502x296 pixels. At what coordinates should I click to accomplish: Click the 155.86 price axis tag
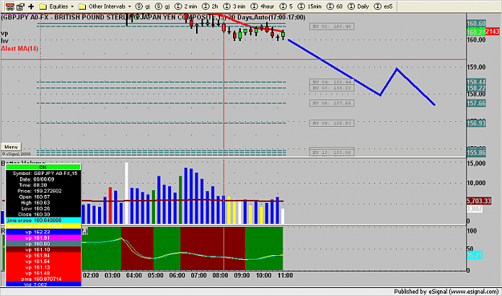pyautogui.click(x=476, y=152)
